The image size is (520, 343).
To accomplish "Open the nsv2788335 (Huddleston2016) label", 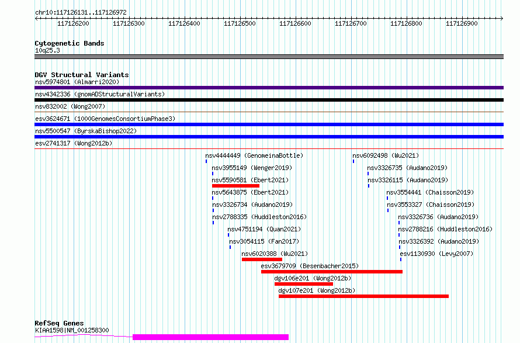I will (x=259, y=217).
